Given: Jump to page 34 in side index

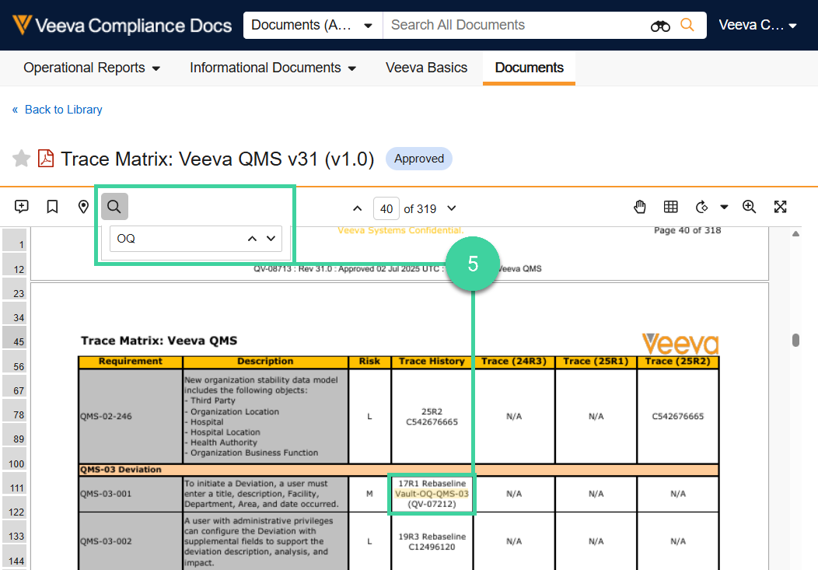Looking at the screenshot, I should (15, 313).
